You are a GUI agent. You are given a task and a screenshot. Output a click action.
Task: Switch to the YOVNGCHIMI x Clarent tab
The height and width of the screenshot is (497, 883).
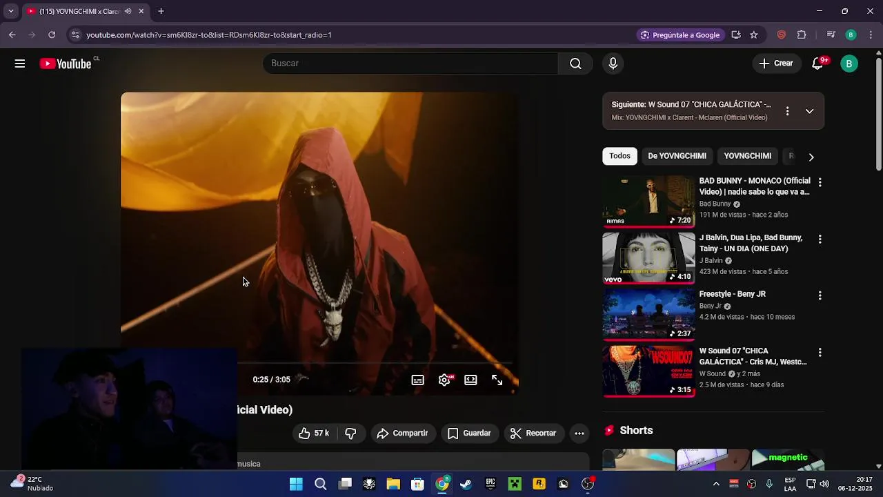(x=79, y=11)
